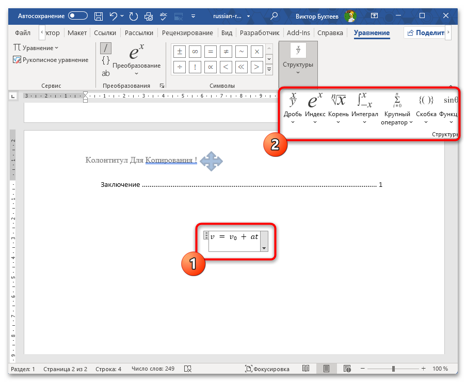Screen dimensions: 466x382
Task: Toggle the Автосохранение switch
Action: coord(78,16)
